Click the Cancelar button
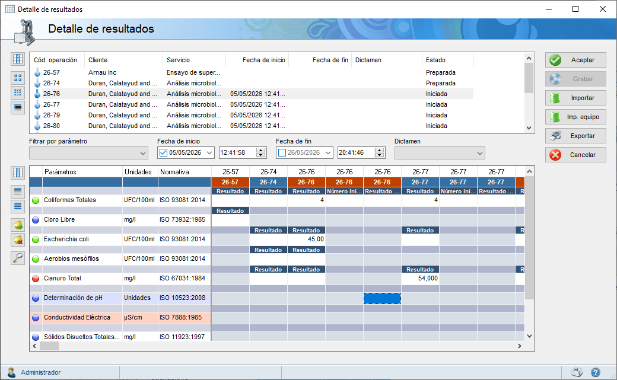The width and height of the screenshot is (617, 380). coord(575,155)
